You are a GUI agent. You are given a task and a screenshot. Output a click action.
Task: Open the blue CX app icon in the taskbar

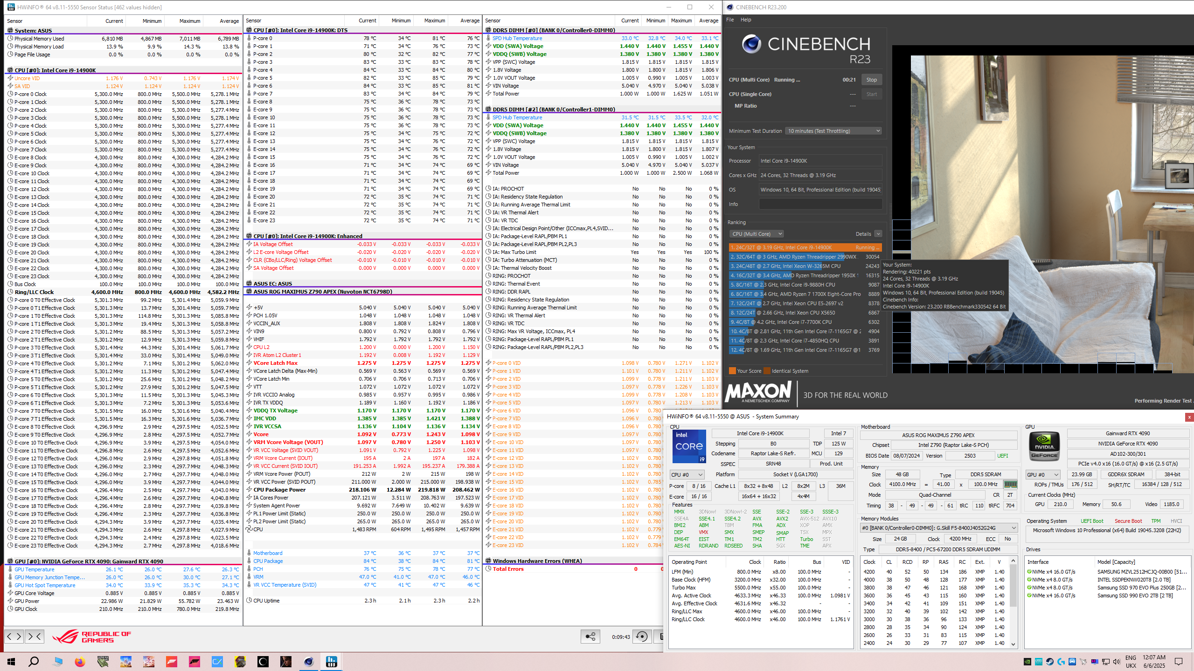coord(217,662)
